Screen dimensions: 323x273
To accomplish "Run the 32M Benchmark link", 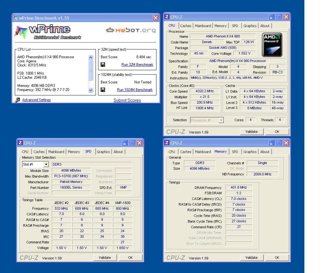I will point(137,65).
